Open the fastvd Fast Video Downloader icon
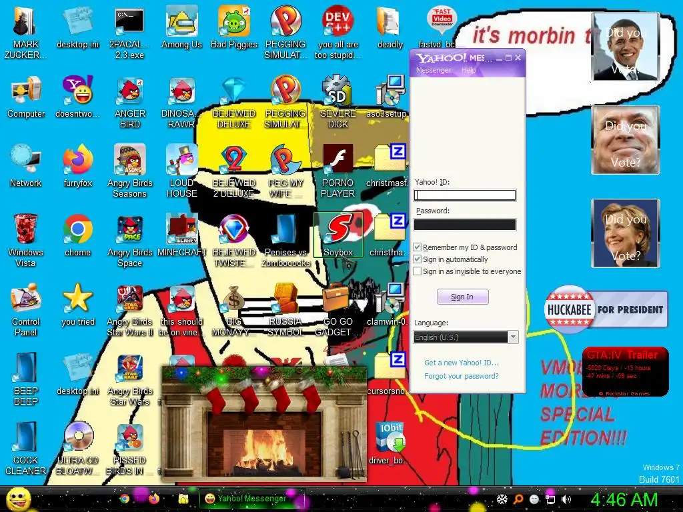683x512 pixels. coord(441,27)
